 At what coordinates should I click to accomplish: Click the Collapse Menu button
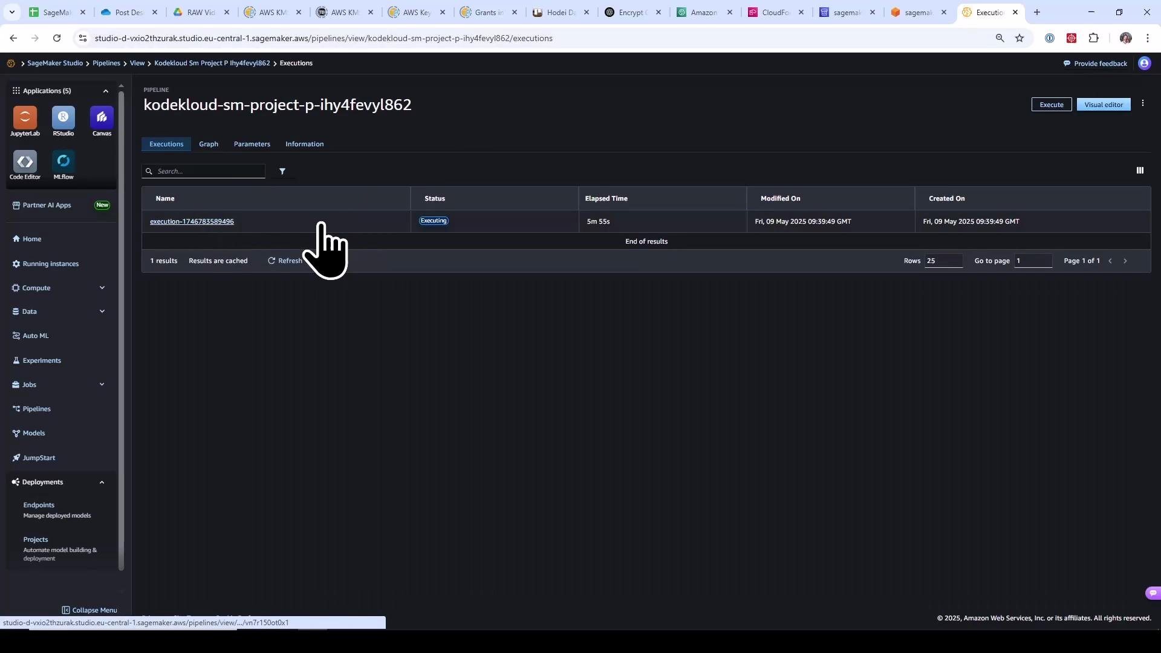(x=89, y=610)
